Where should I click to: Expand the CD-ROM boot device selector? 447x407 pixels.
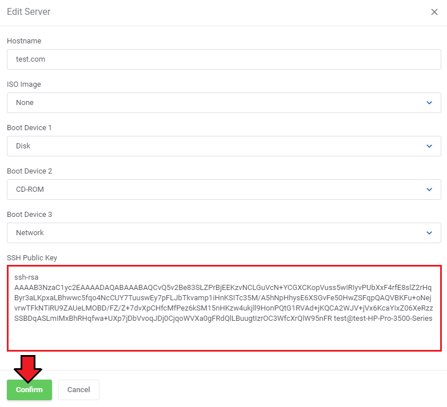(x=223, y=190)
